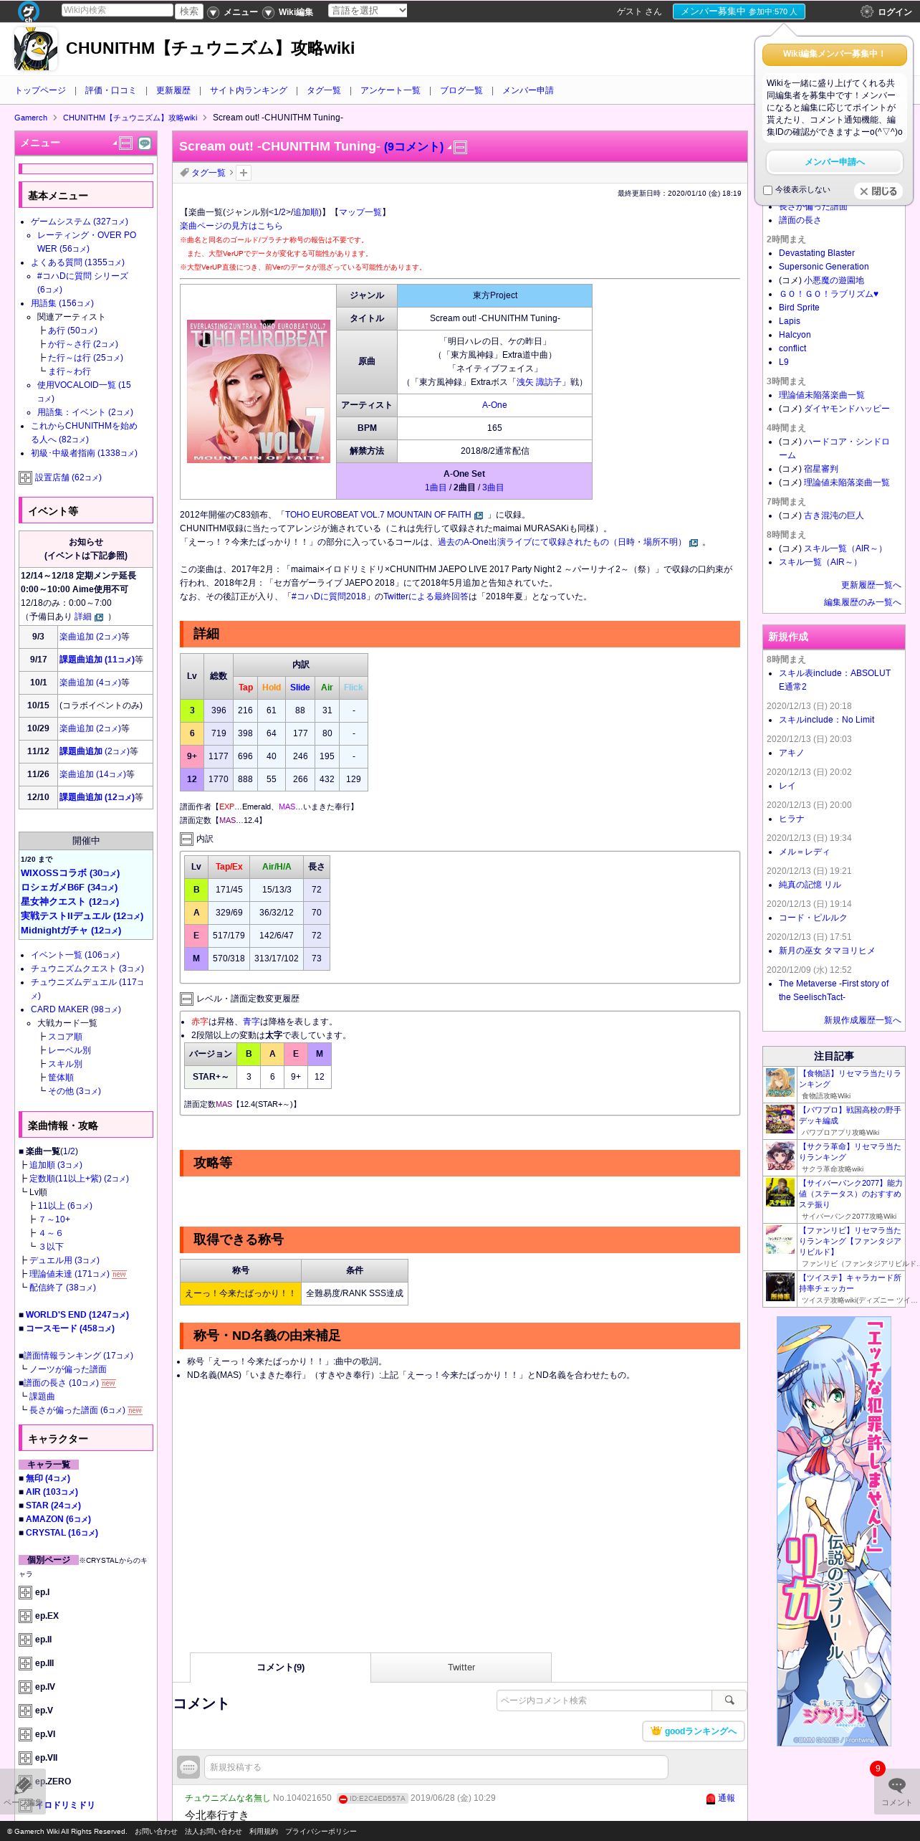Add a tag using the plus icon
This screenshot has width=920, height=1841.
point(244,173)
